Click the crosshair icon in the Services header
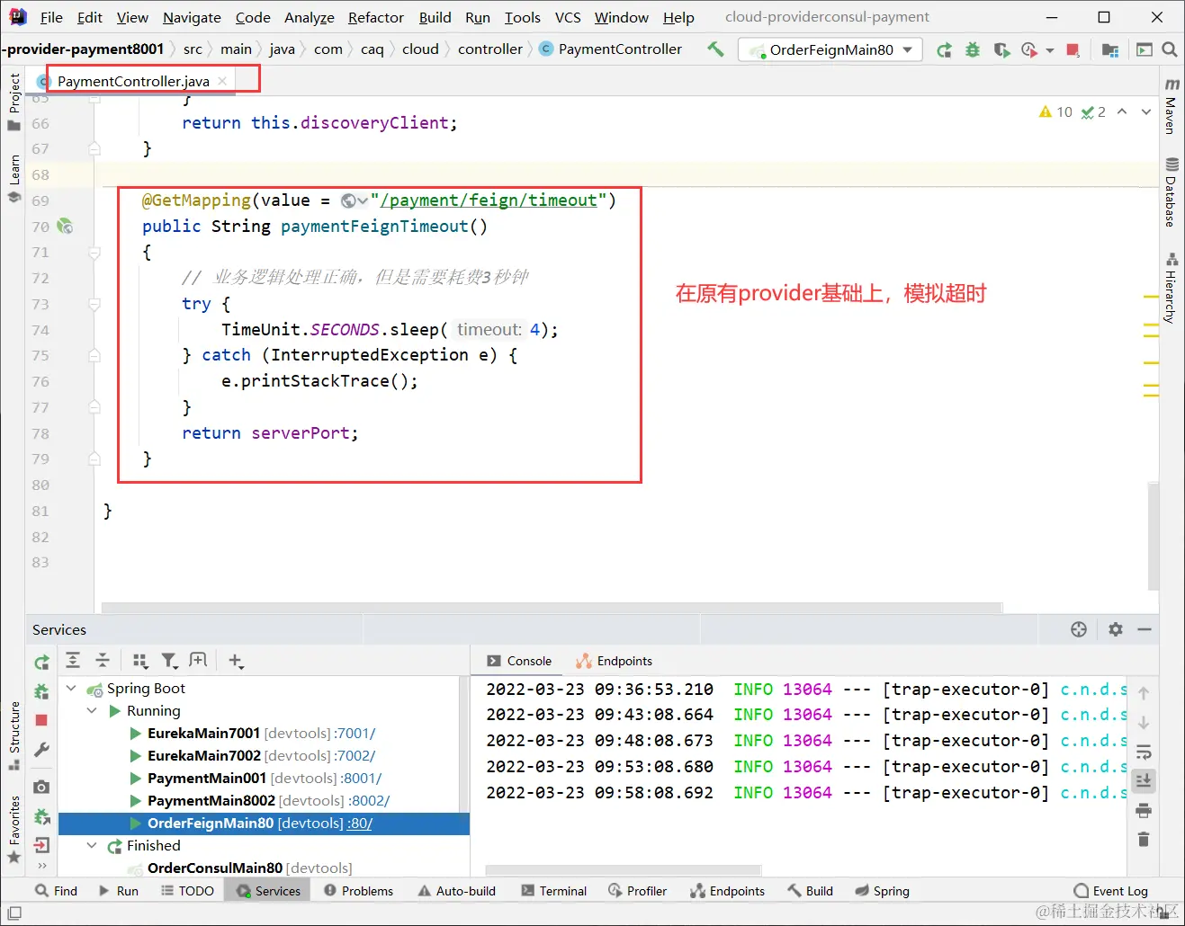The height and width of the screenshot is (926, 1185). click(1079, 629)
